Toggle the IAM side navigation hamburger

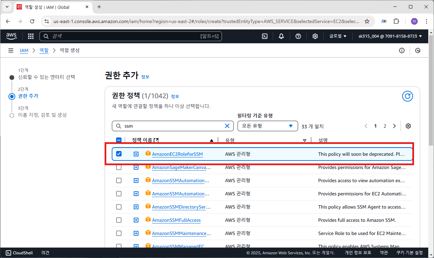[x=11, y=50]
